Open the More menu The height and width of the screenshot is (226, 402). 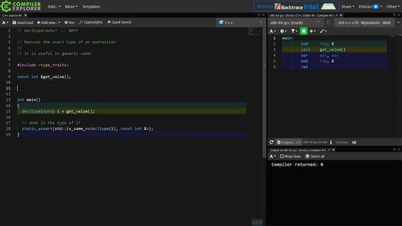pyautogui.click(x=71, y=7)
